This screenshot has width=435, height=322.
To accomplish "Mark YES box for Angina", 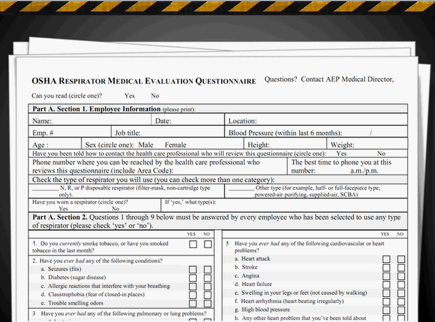I will [386, 276].
